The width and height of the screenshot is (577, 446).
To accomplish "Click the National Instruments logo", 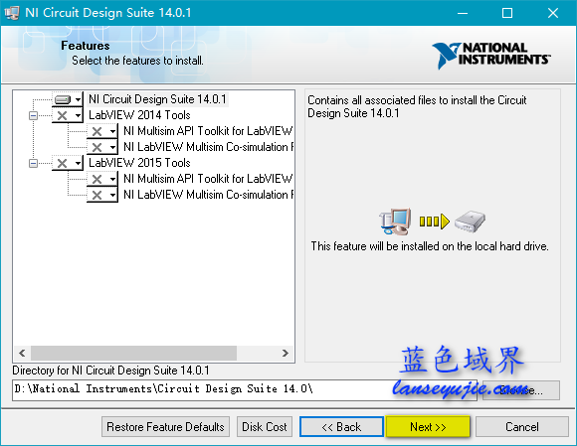I will pos(490,55).
